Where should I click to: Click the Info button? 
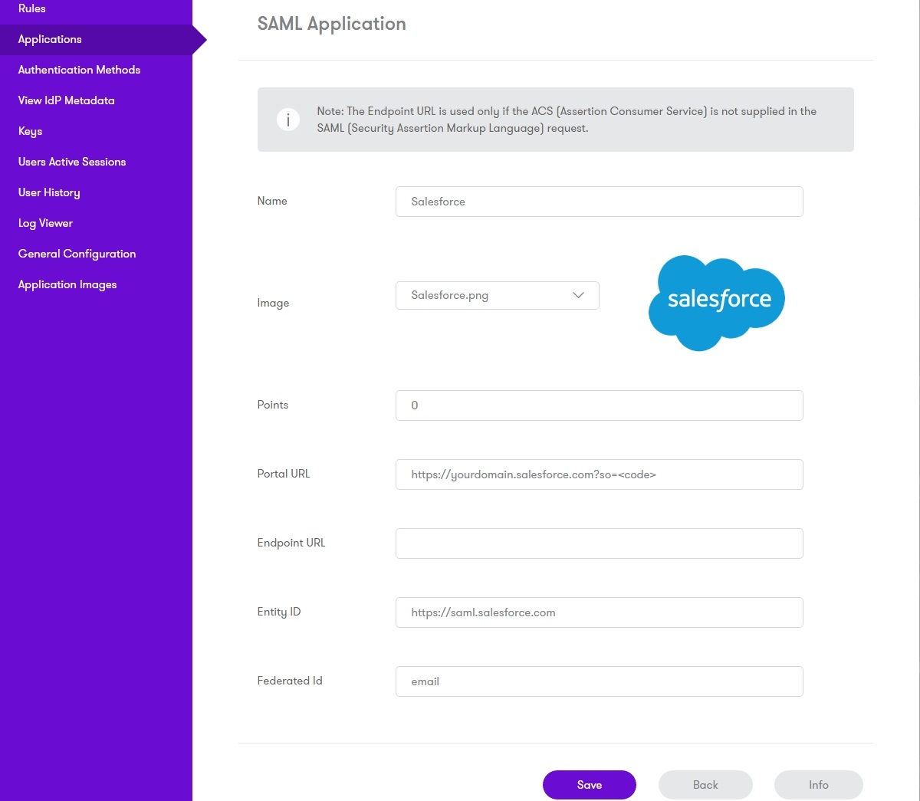(818, 784)
